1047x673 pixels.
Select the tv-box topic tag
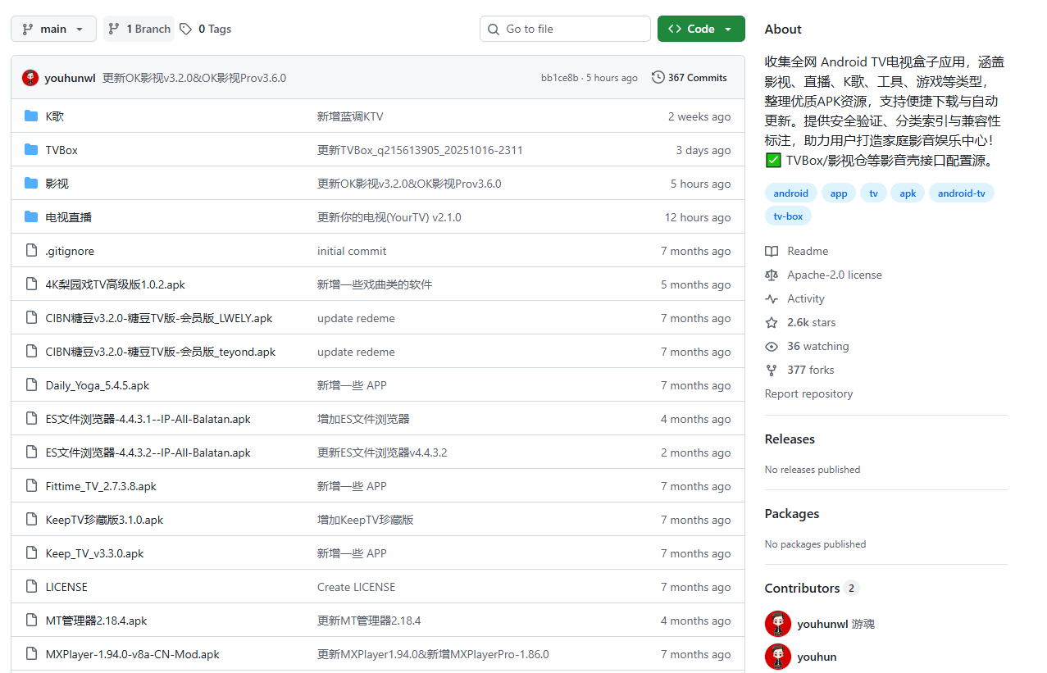[787, 216]
